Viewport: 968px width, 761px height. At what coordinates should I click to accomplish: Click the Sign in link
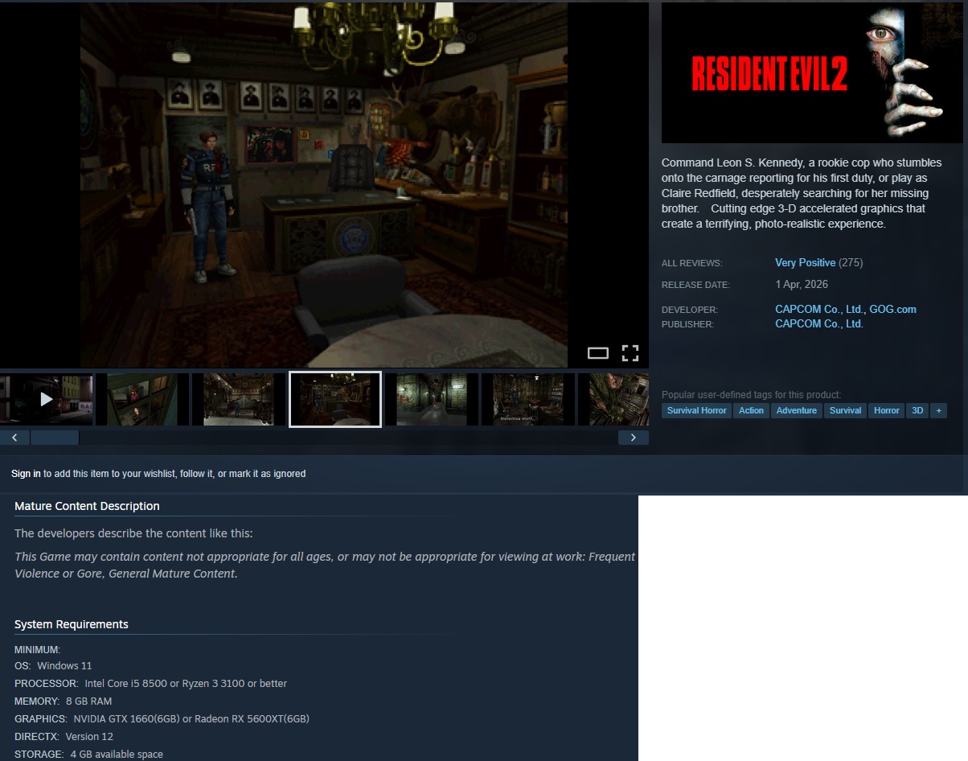(x=26, y=474)
